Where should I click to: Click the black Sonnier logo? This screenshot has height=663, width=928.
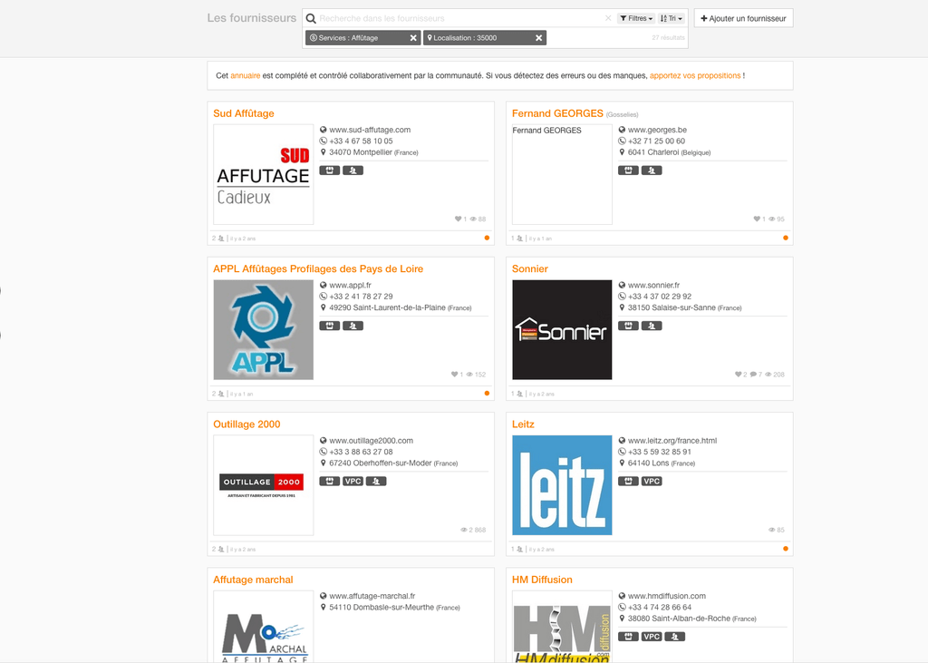coord(562,329)
